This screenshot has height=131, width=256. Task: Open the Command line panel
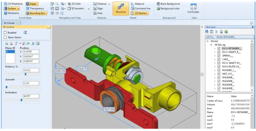(x=140, y=8)
